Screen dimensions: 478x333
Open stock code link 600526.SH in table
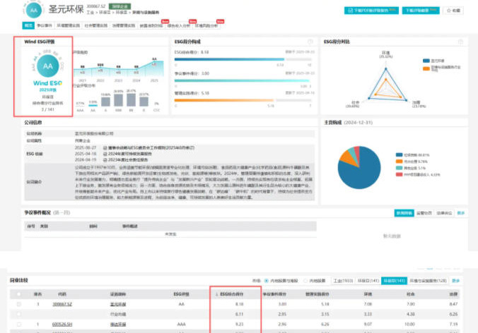tap(62, 325)
